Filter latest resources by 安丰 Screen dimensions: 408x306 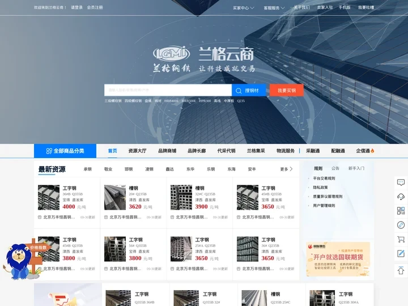[252, 169]
